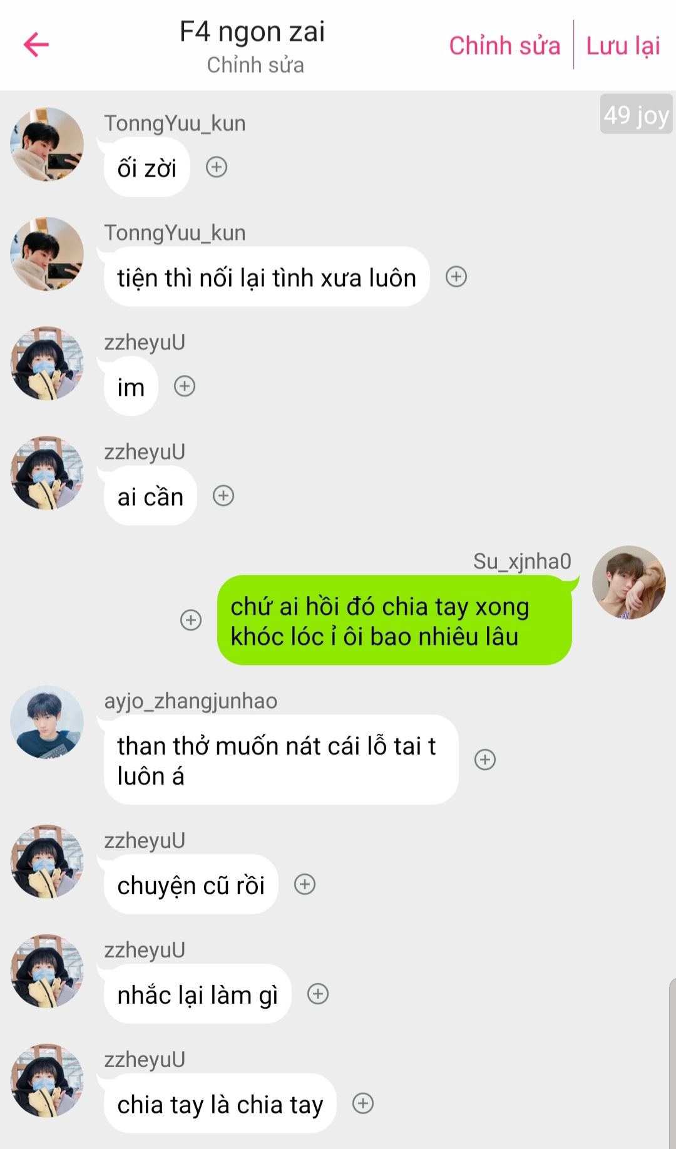The width and height of the screenshot is (676, 1149).
Task: Open Su_xjnha0's profile picture
Action: [x=629, y=582]
